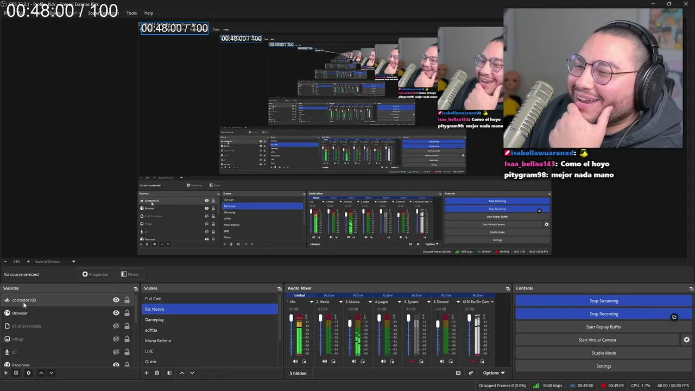Pop out the Controls dock
Screen dimensions: 695x391
691,288
